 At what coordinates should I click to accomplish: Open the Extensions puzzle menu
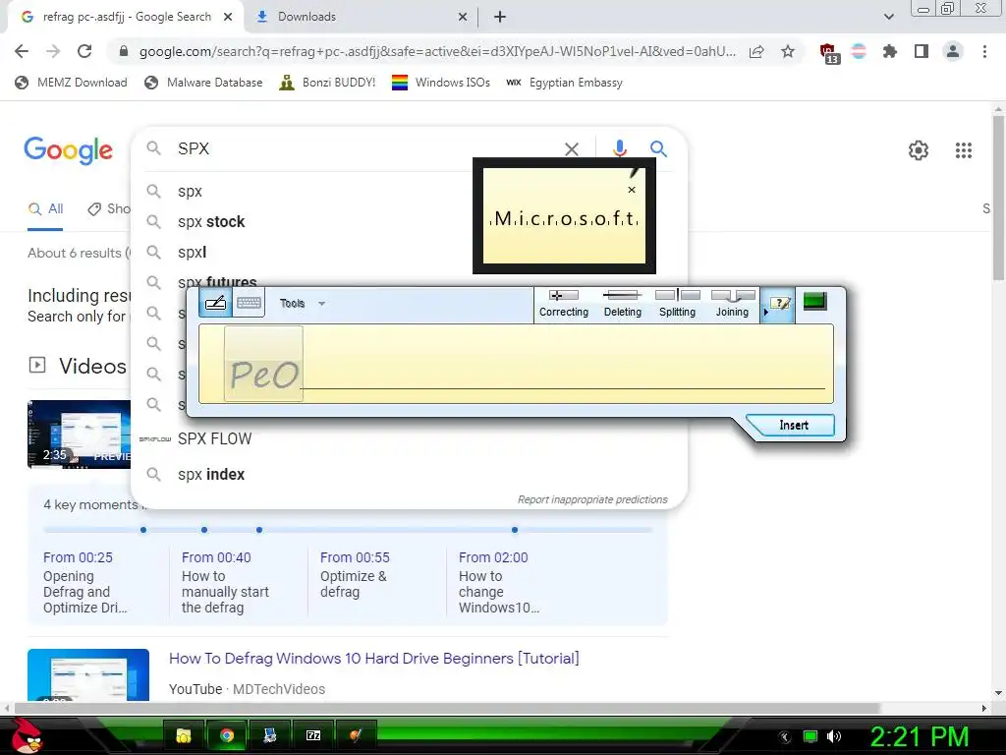(889, 51)
